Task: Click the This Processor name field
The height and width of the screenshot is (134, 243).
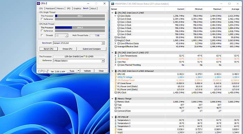Action: [x=79, y=57]
